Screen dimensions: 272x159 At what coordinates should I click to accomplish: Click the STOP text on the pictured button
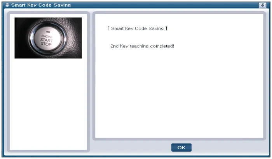[46, 44]
